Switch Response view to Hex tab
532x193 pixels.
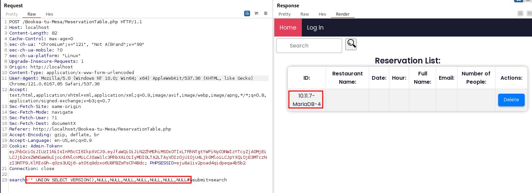pos(322,14)
